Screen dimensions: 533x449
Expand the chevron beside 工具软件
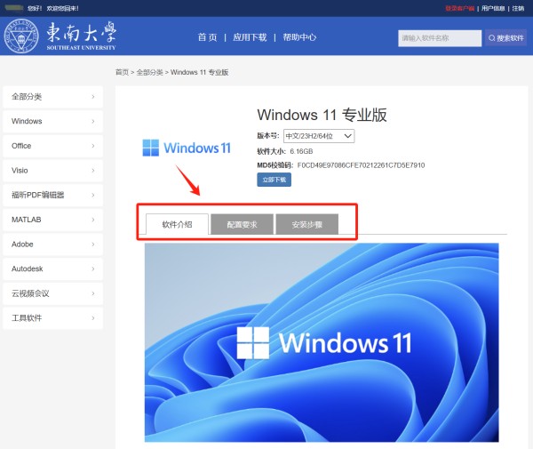(x=93, y=318)
